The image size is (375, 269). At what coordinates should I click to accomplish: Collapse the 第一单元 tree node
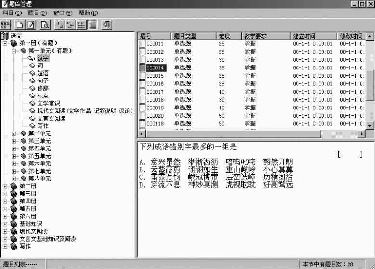click(14, 51)
